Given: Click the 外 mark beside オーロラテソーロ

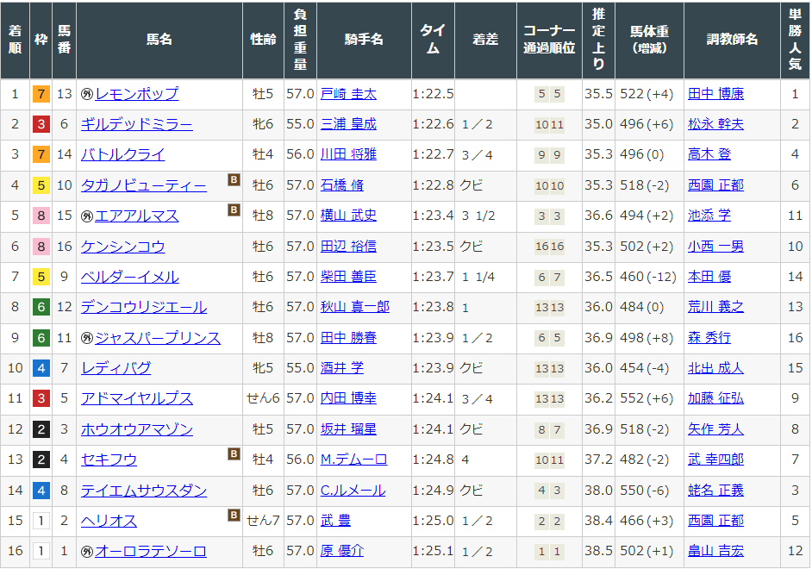Looking at the screenshot, I should click(x=87, y=552).
